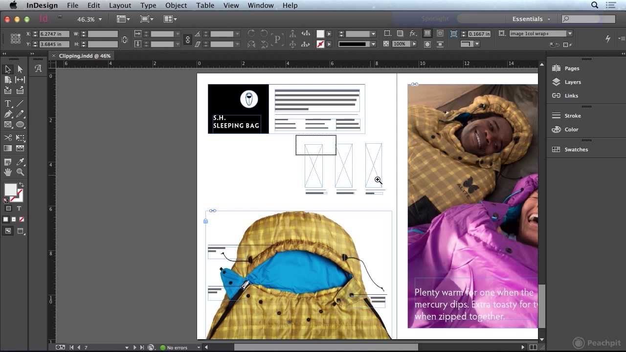Select the Zoom tool in toolbox

coord(20,172)
